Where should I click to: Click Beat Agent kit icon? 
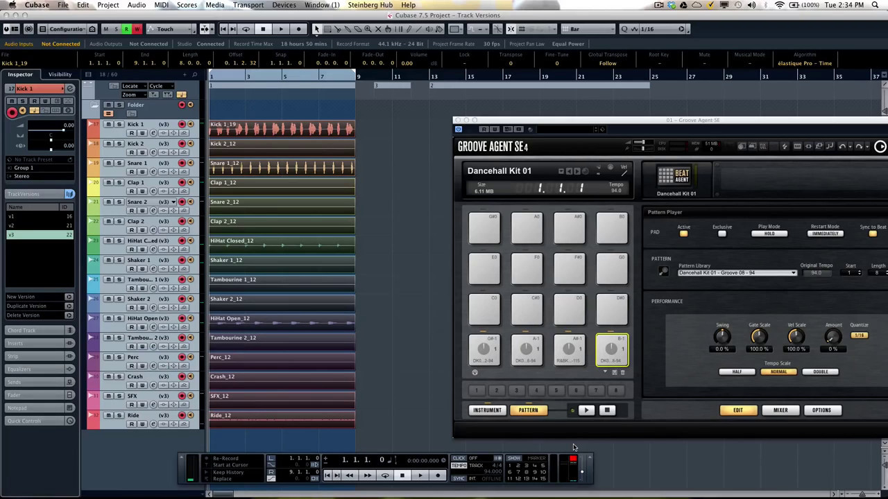pos(673,175)
